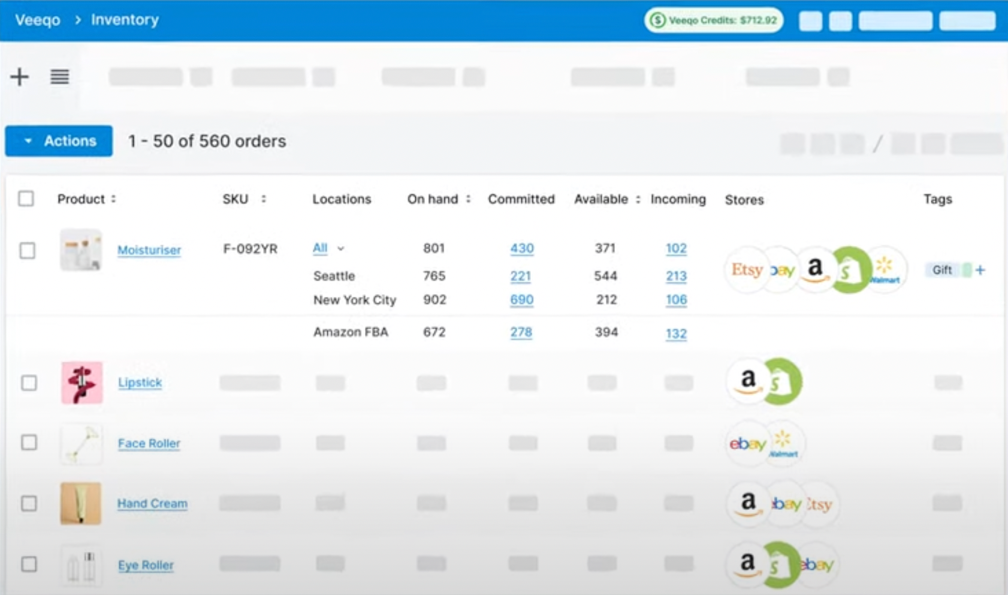Click eBay icon in Face Roller row
1008x595 pixels.
click(x=747, y=444)
